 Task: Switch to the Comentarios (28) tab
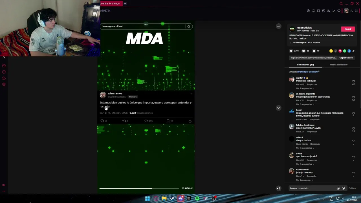click(x=305, y=65)
